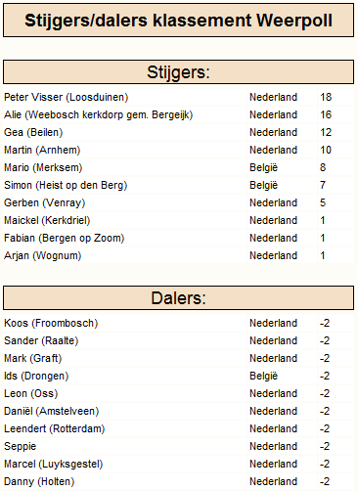
Task: Click Mario (Merksem) name
Action: point(43,167)
